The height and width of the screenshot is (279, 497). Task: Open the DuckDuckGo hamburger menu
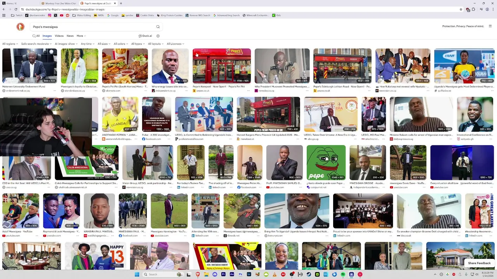[490, 26]
